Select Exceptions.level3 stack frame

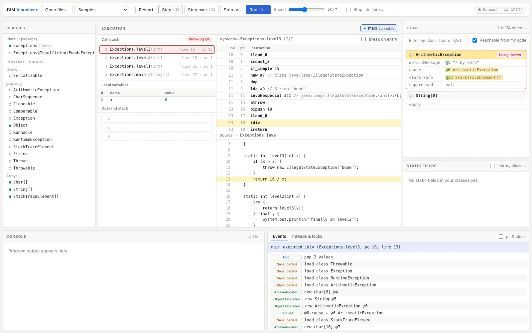point(157,49)
